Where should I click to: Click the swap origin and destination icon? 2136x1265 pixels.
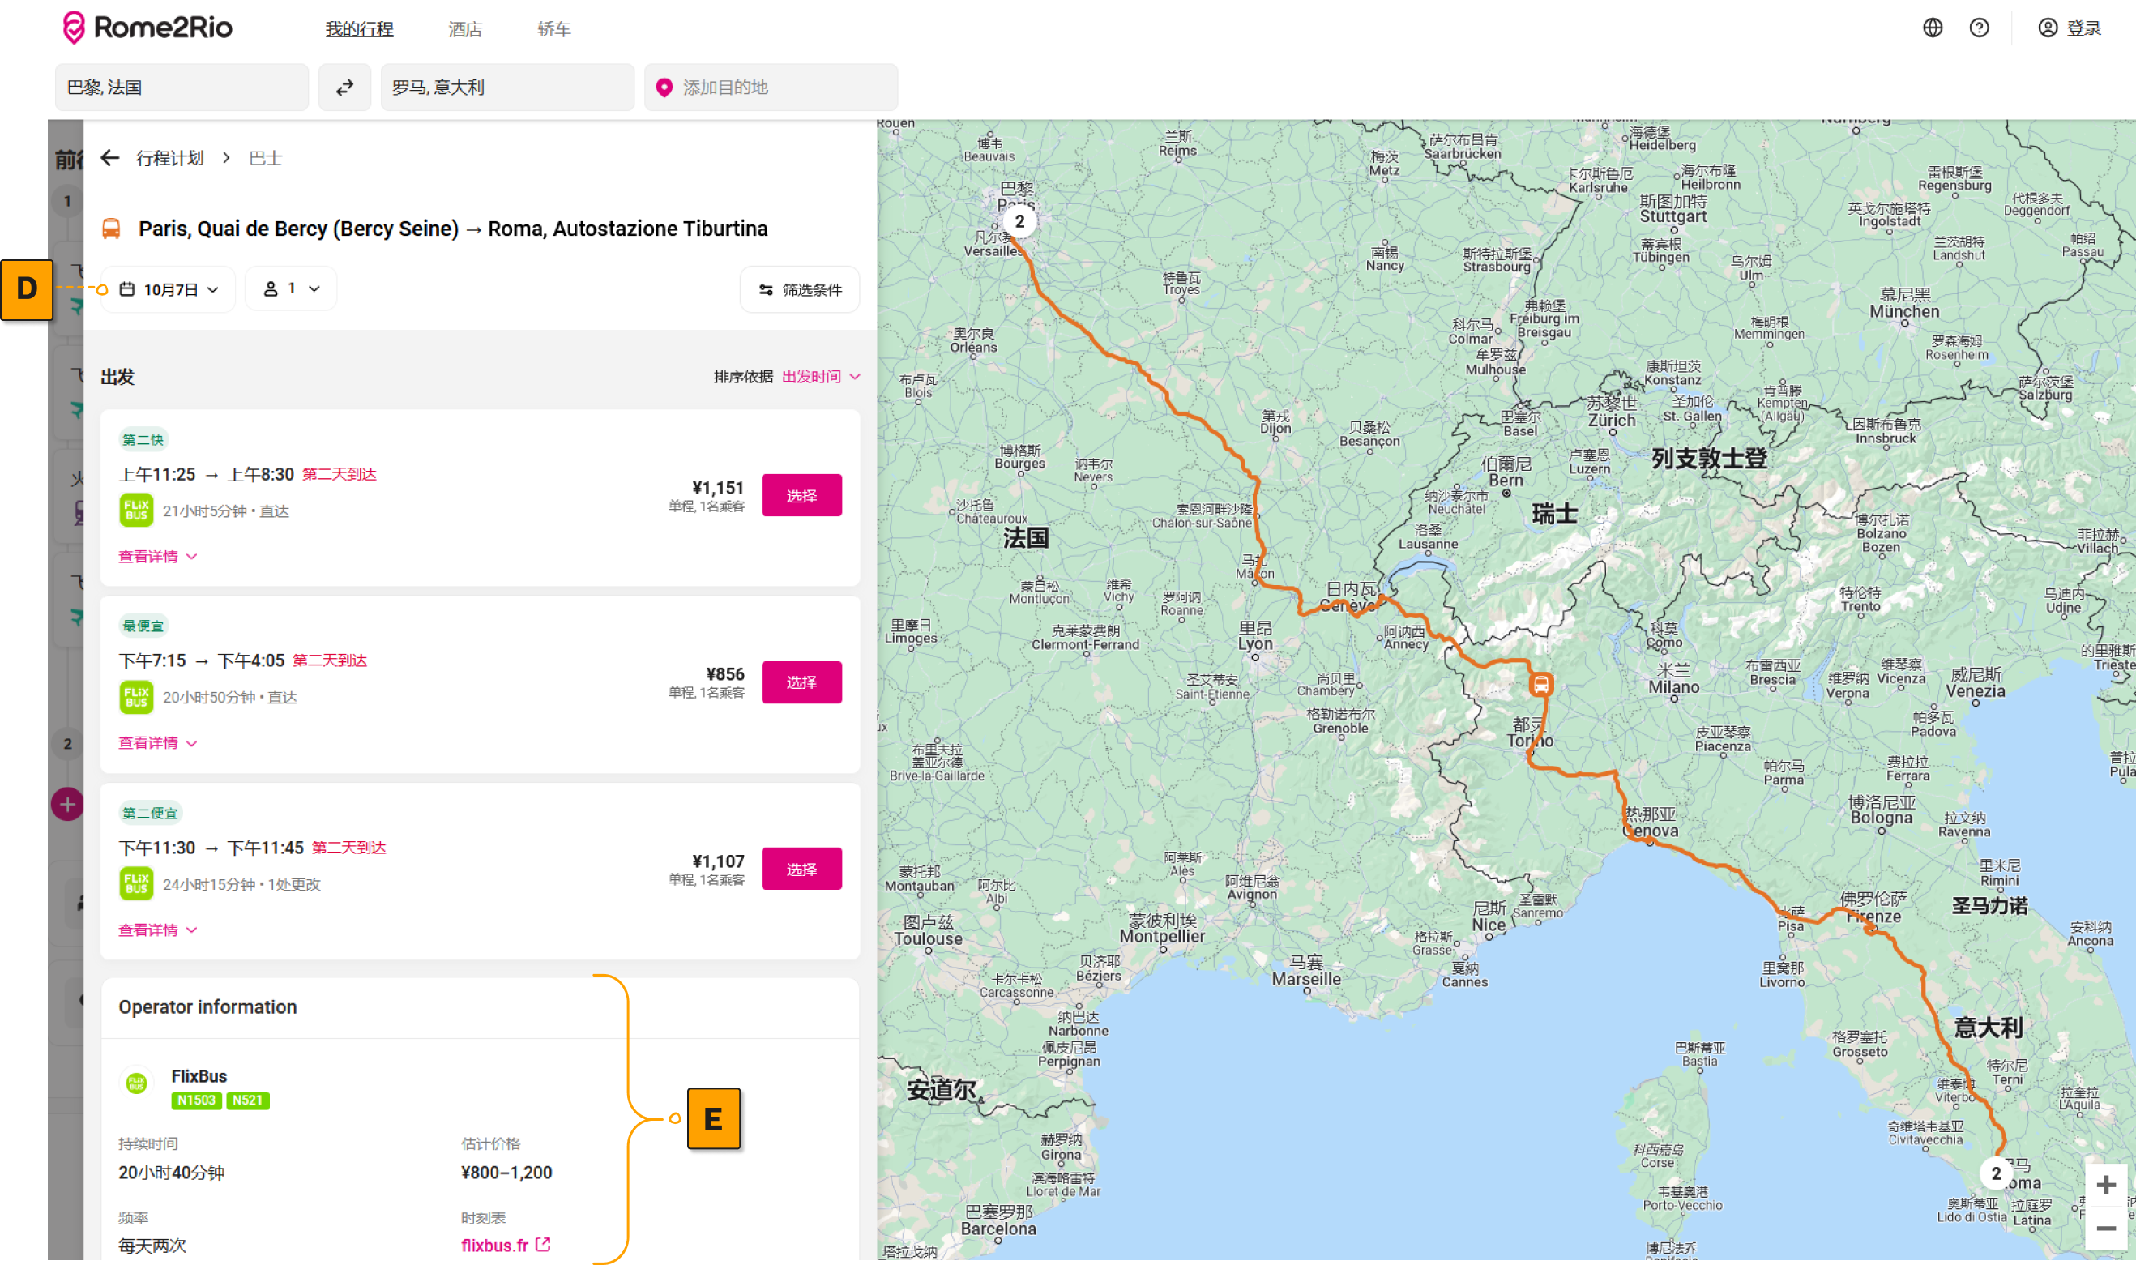344,88
